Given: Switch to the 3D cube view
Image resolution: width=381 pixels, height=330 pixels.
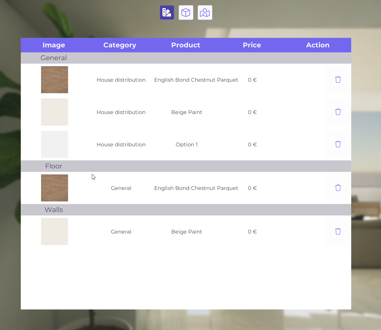Looking at the screenshot, I should (186, 13).
